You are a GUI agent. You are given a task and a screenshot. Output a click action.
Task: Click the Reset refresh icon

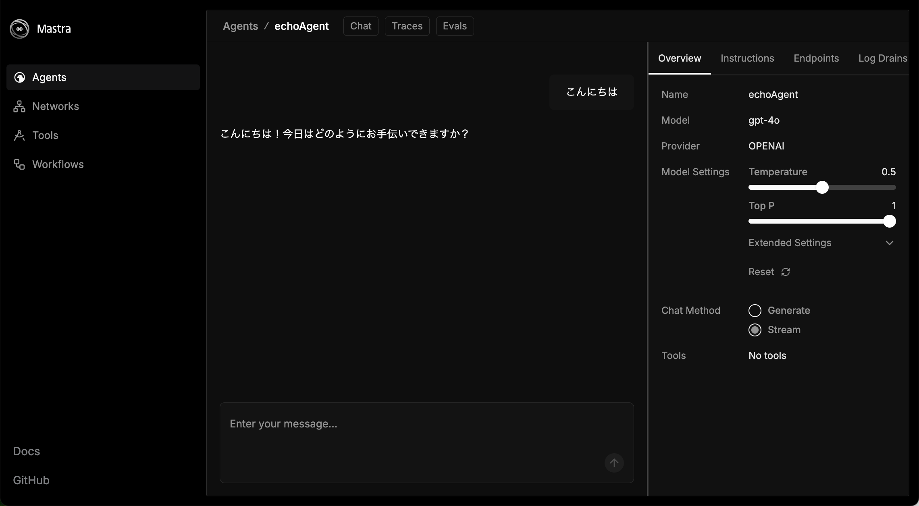point(785,272)
